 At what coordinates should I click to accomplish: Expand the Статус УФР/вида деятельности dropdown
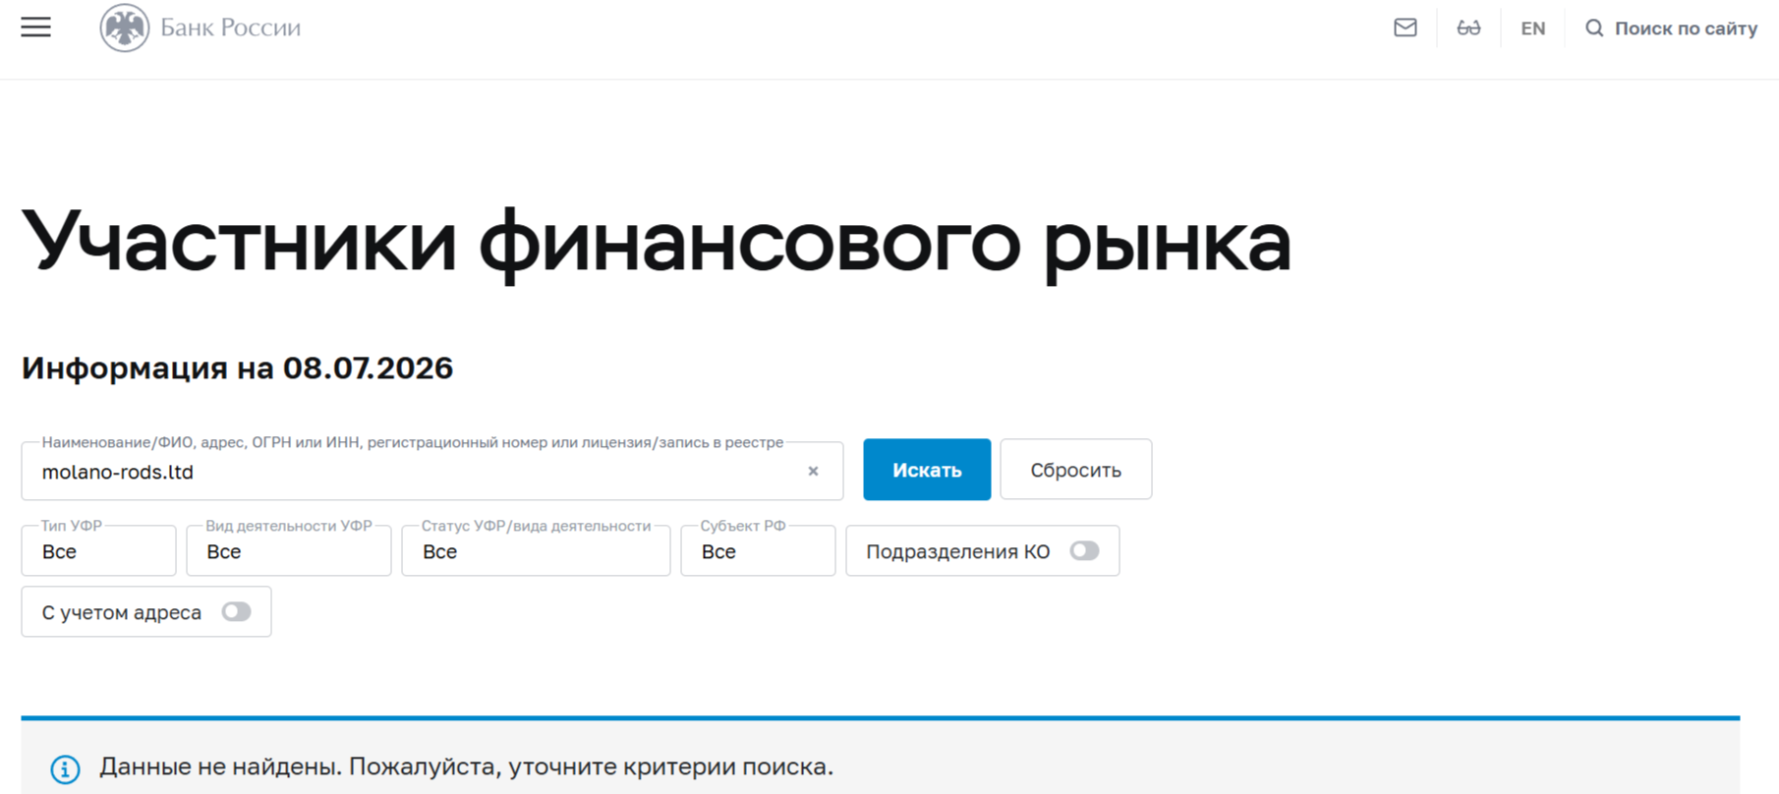coord(536,551)
